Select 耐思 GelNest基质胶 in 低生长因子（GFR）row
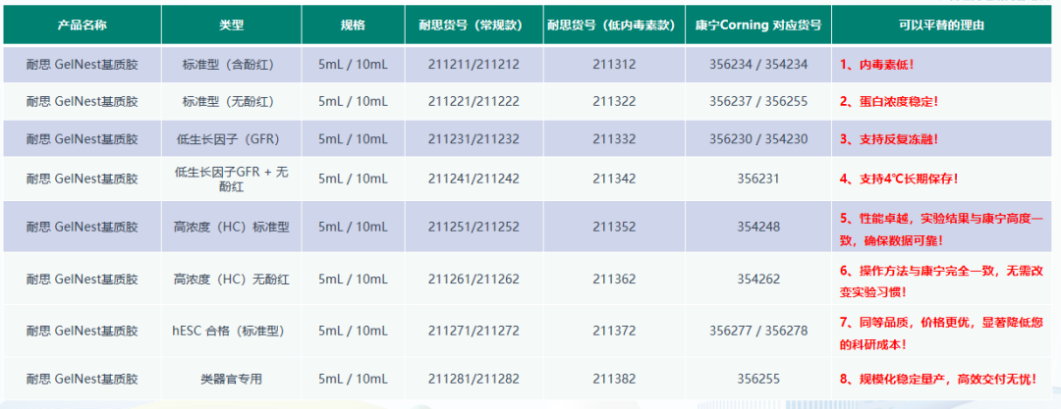This screenshot has height=409, width=1061. click(82, 138)
